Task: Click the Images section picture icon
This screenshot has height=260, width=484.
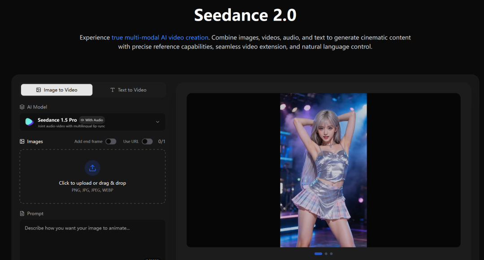Action: (22, 141)
